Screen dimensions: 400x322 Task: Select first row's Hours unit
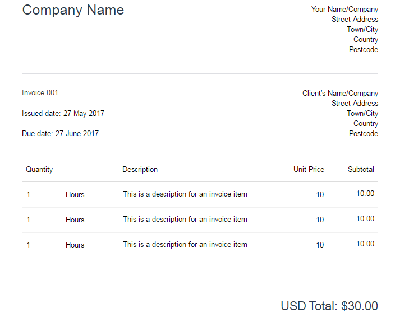[75, 194]
